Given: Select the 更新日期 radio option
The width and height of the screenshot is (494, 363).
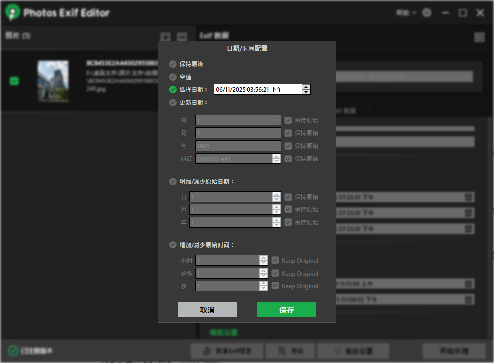Looking at the screenshot, I should (173, 103).
